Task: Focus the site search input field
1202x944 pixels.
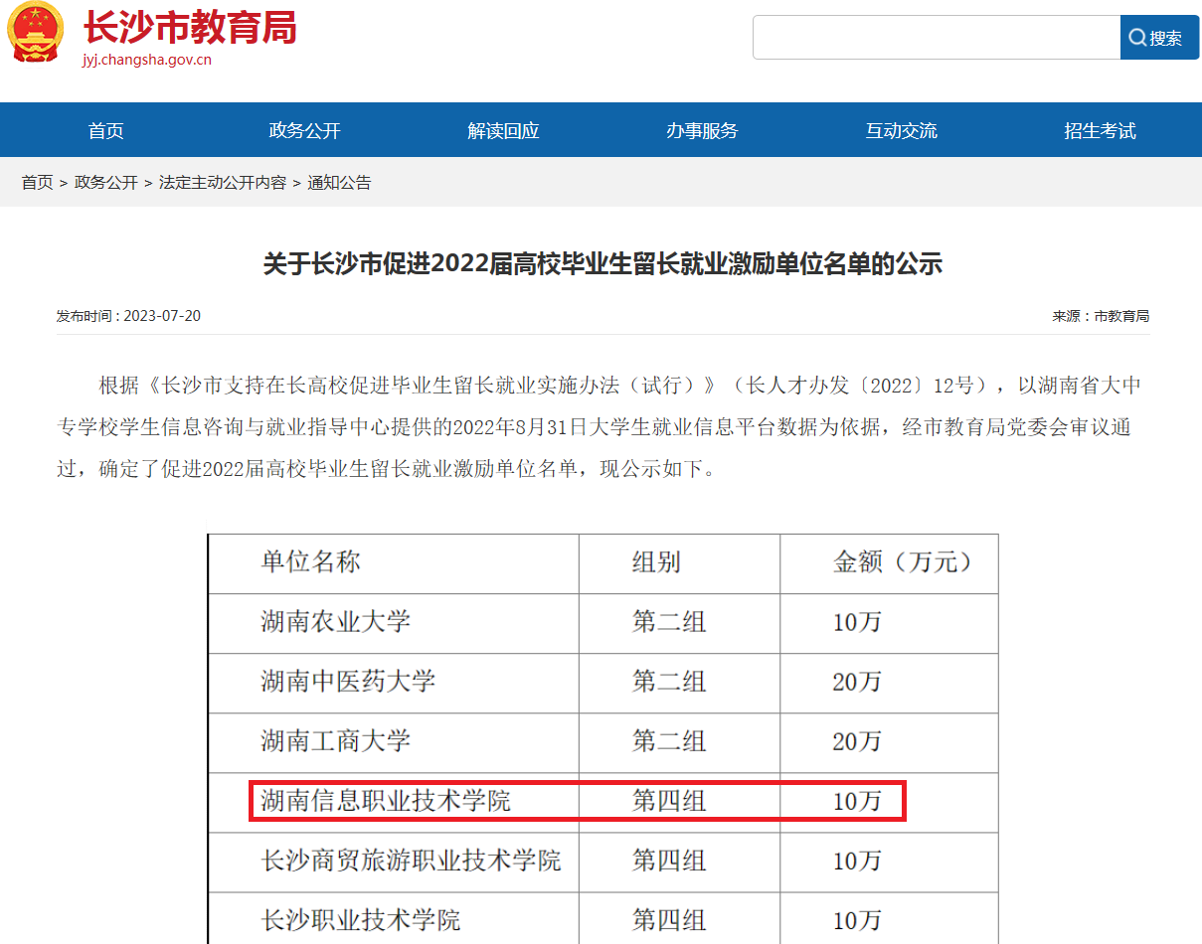Action: [936, 38]
